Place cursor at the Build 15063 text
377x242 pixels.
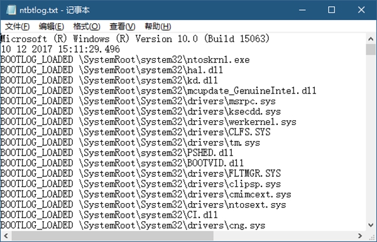237,39
